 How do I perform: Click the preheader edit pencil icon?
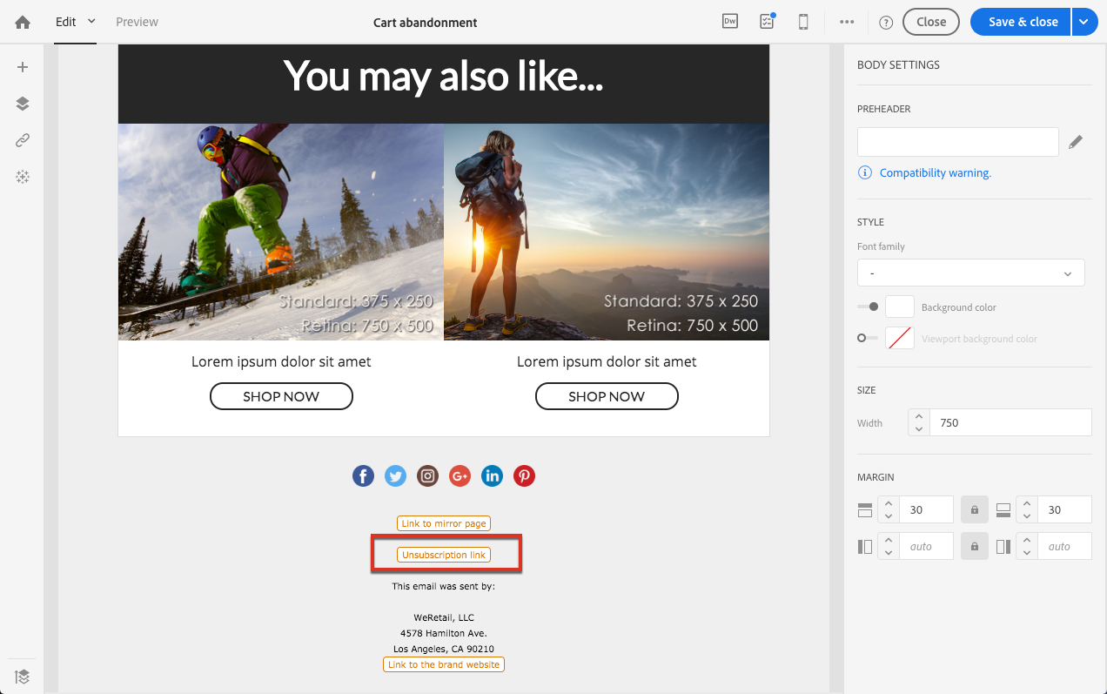coord(1076,142)
